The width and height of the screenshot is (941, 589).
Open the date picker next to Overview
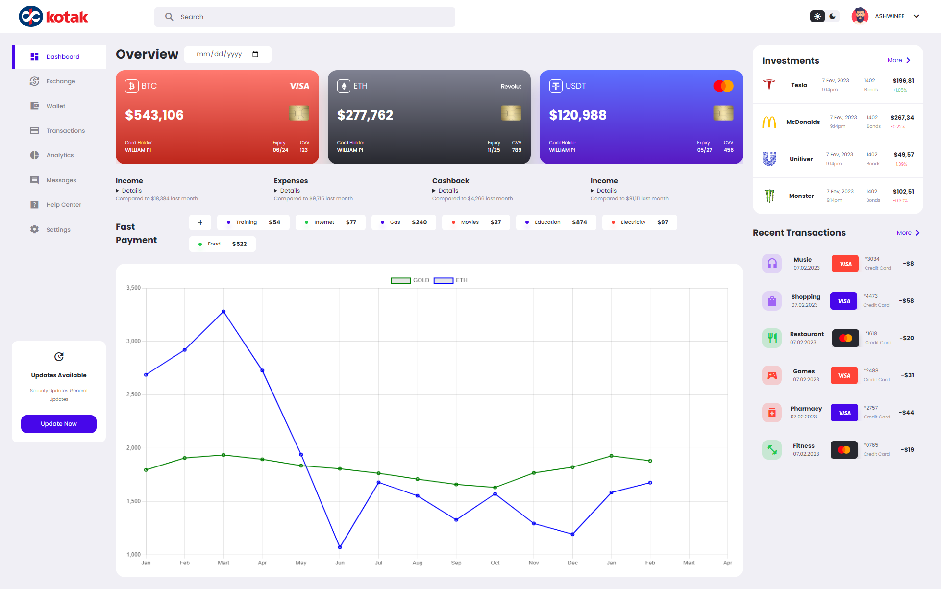(256, 54)
